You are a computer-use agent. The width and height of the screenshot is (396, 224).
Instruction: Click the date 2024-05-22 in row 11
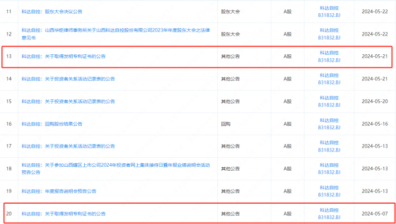click(375, 11)
